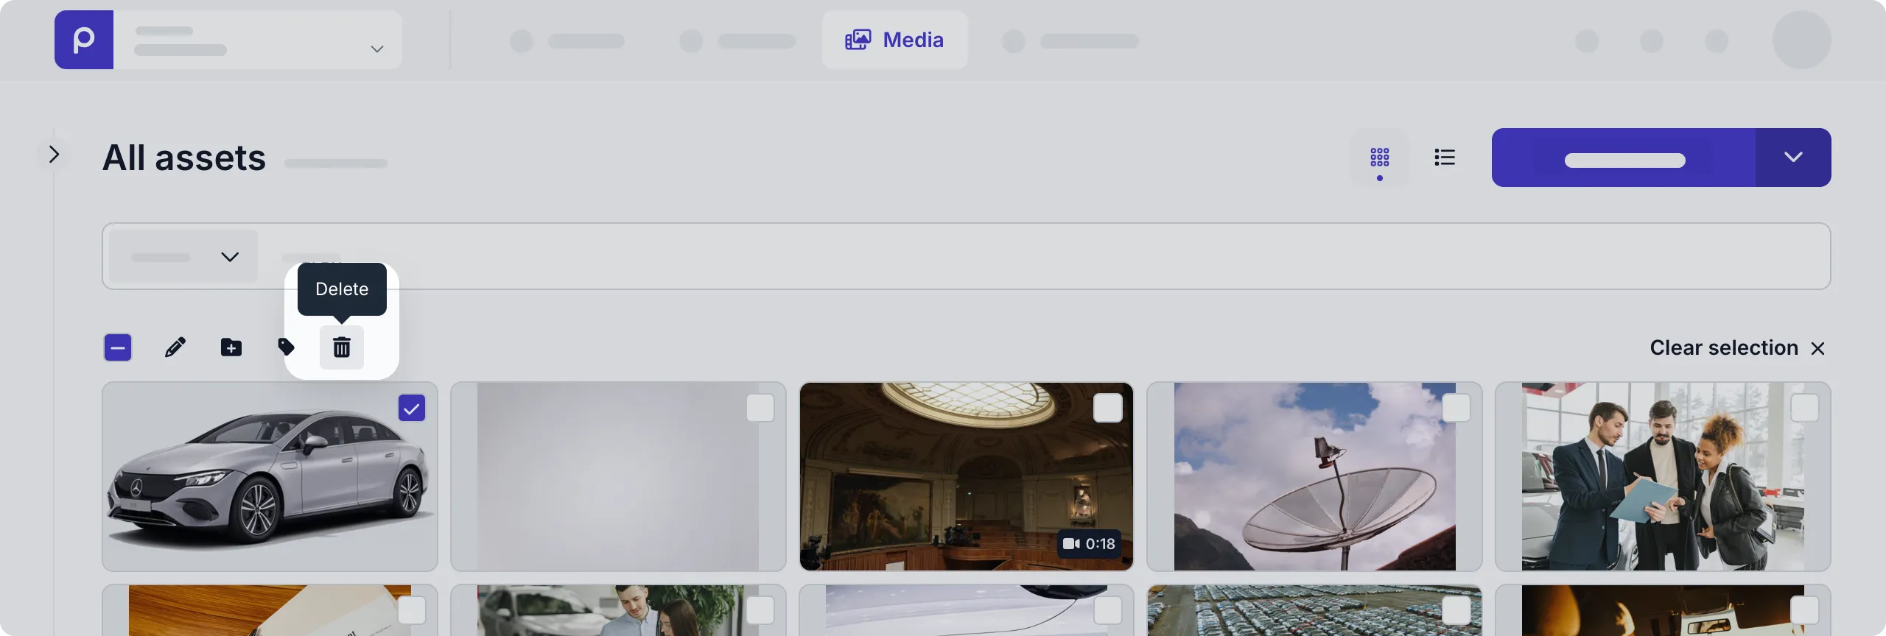This screenshot has height=636, width=1886.
Task: Open the domed hall video thumbnail
Action: pos(967,476)
